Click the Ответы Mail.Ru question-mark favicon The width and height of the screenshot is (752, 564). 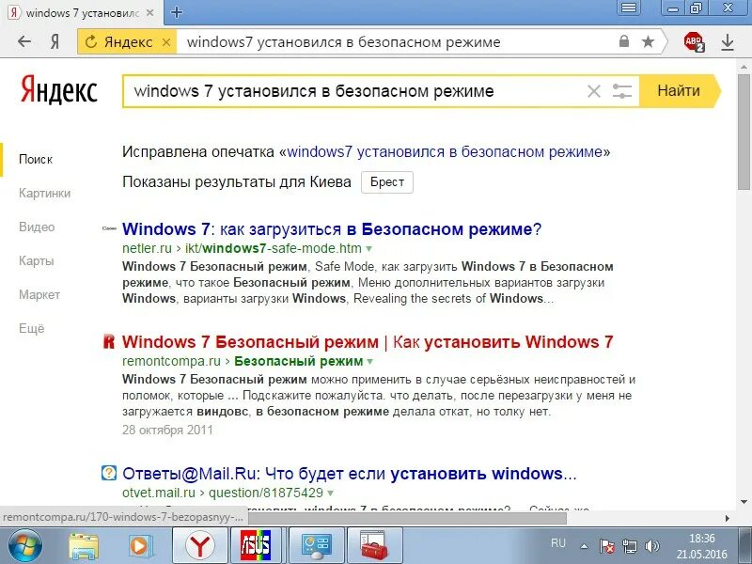109,474
